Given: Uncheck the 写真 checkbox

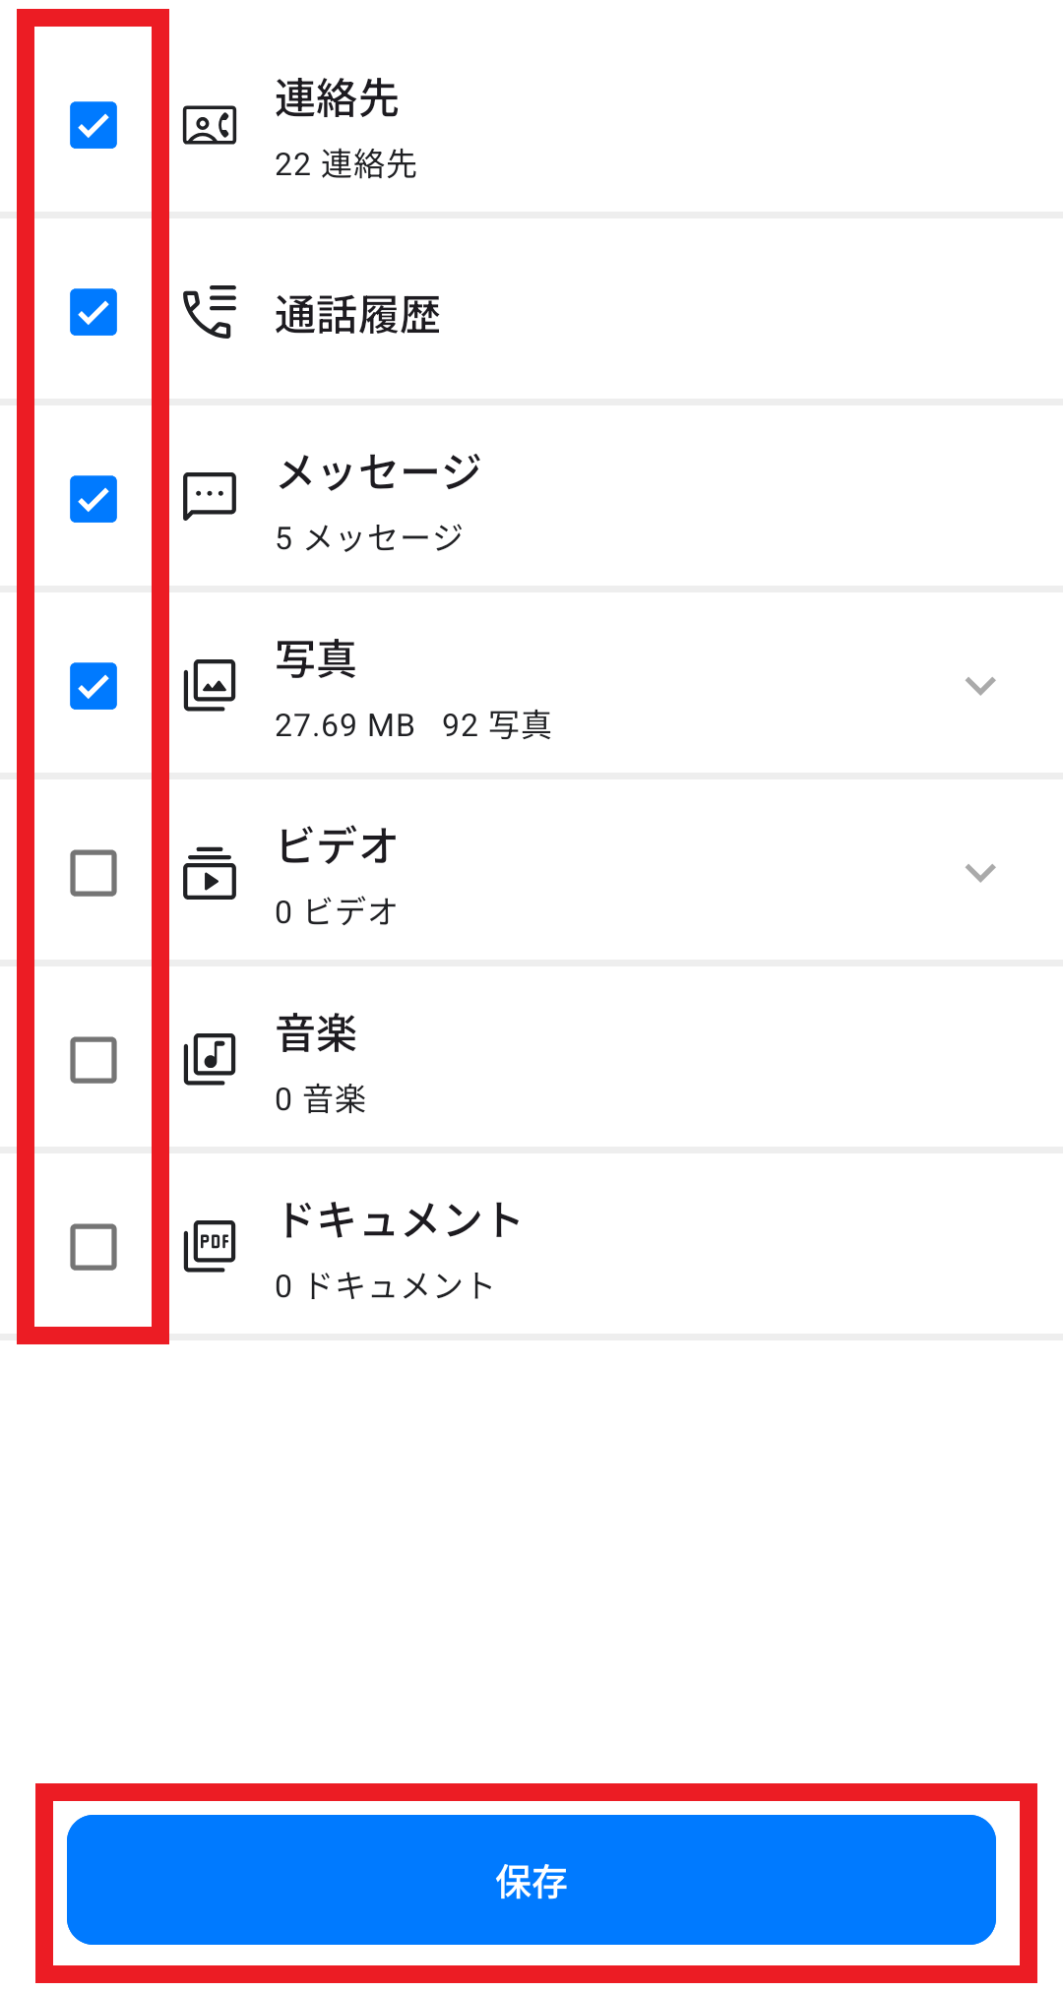Looking at the screenshot, I should (x=94, y=686).
